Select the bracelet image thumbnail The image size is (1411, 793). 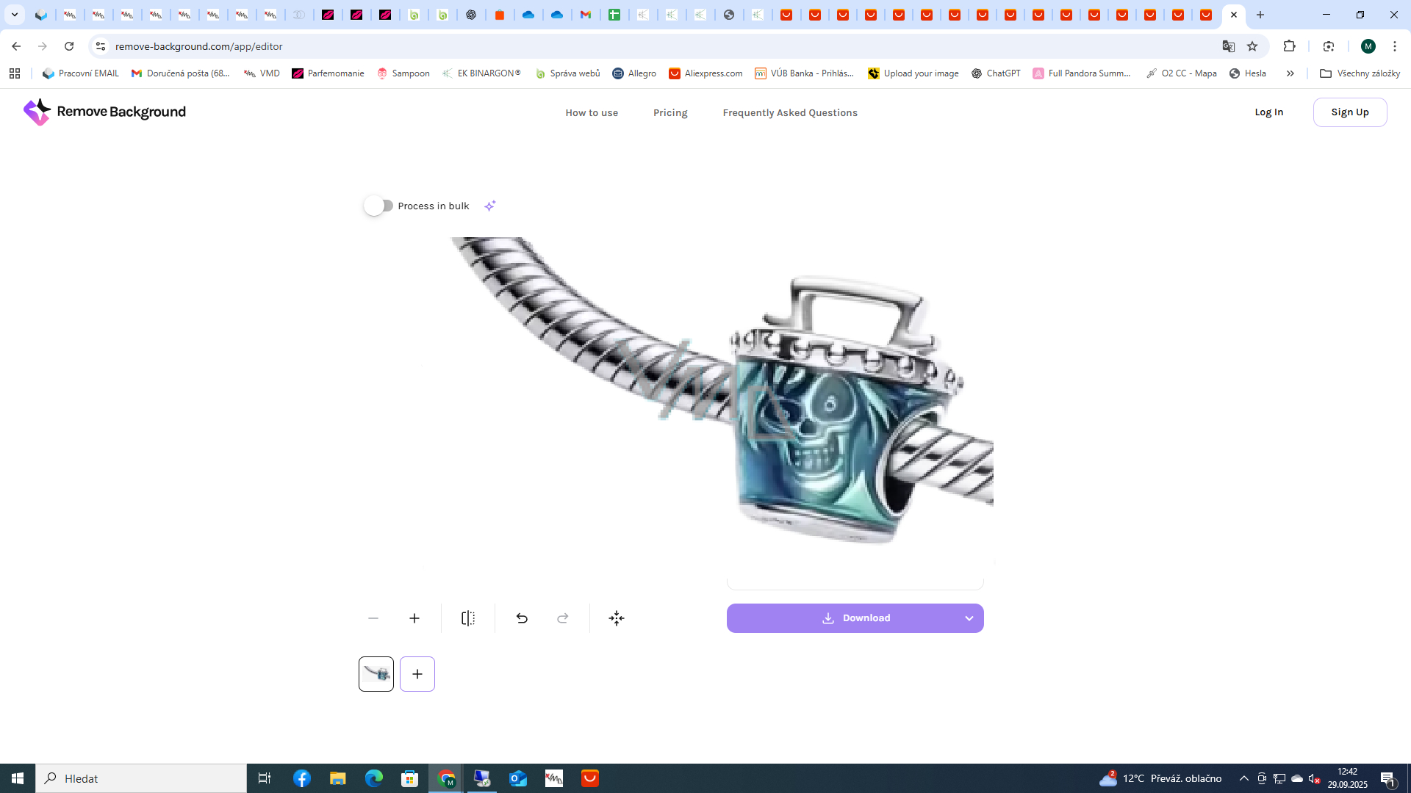[x=376, y=674]
